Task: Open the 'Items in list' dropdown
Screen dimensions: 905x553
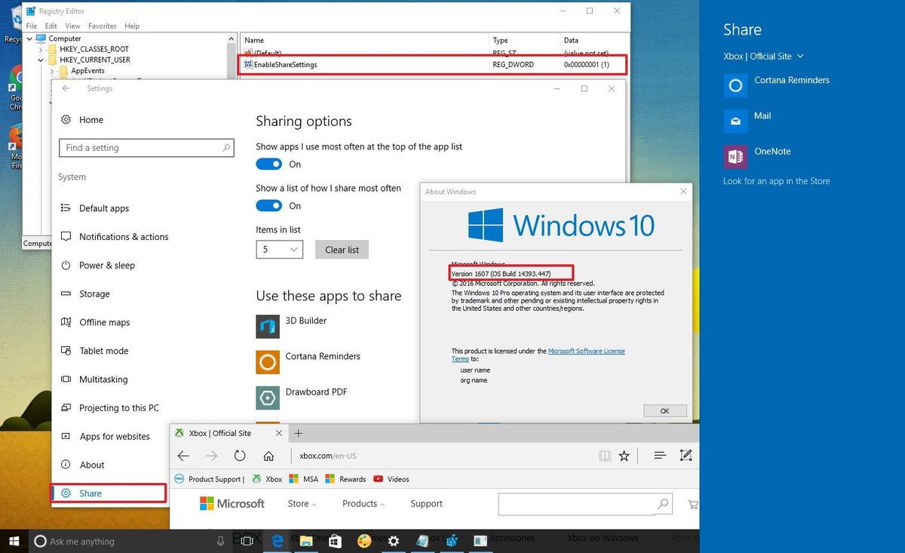Action: coord(279,249)
